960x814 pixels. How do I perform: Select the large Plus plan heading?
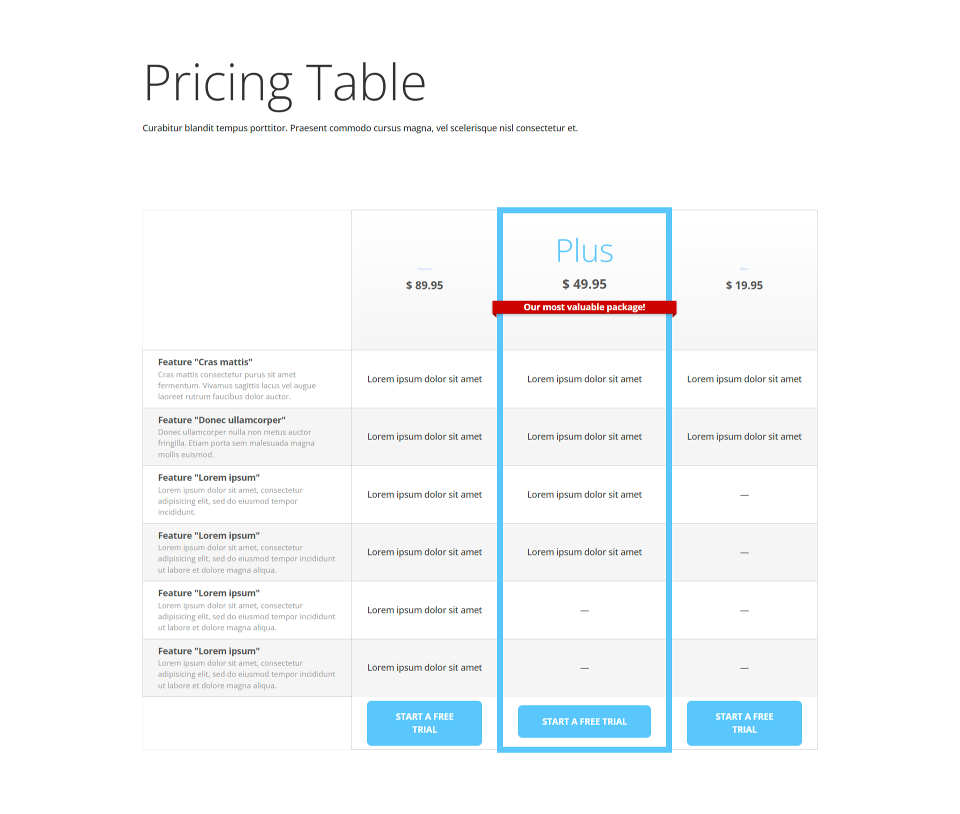(x=584, y=250)
